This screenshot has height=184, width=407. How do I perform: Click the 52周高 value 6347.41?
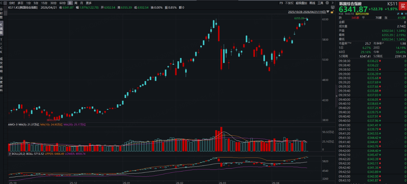pos(365,57)
